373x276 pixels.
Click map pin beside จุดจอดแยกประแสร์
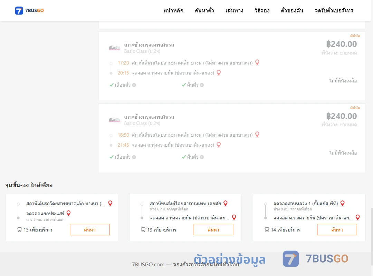[x=68, y=213]
